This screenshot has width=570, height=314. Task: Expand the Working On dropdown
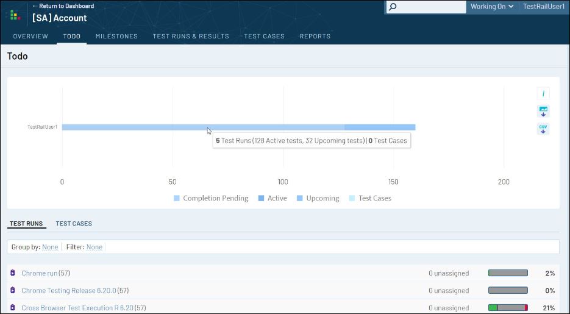point(491,7)
